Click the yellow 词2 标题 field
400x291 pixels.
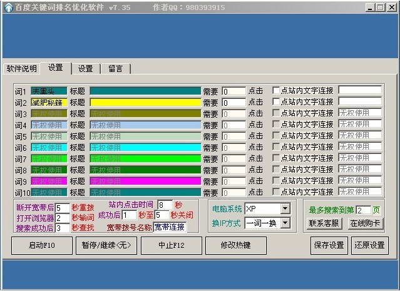pos(145,102)
